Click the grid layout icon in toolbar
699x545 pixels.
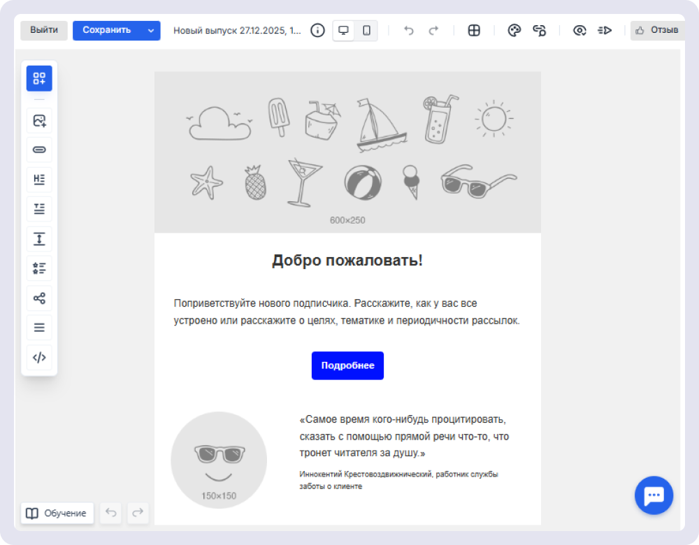point(474,30)
